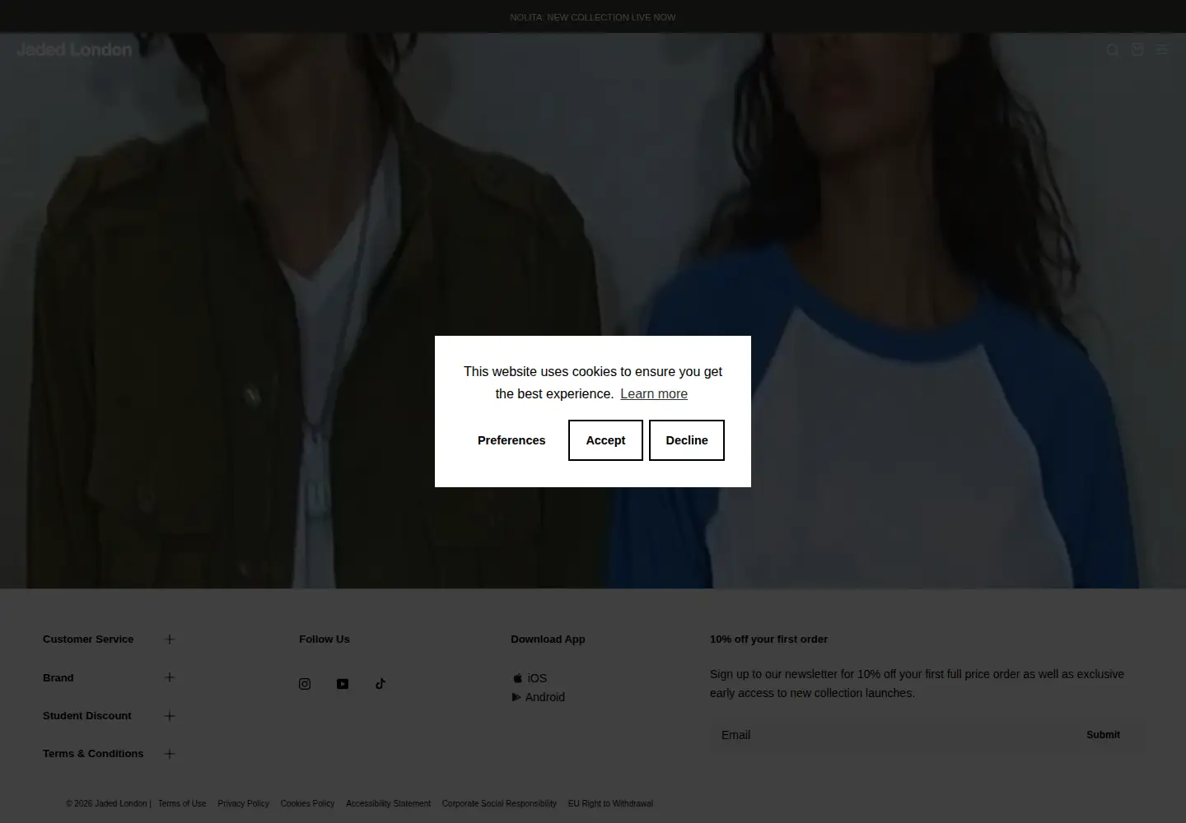The width and height of the screenshot is (1186, 823).
Task: Open cookie Preferences
Action: (x=511, y=440)
